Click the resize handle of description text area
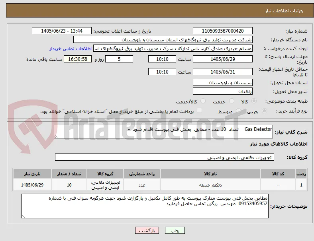 pos(56,136)
